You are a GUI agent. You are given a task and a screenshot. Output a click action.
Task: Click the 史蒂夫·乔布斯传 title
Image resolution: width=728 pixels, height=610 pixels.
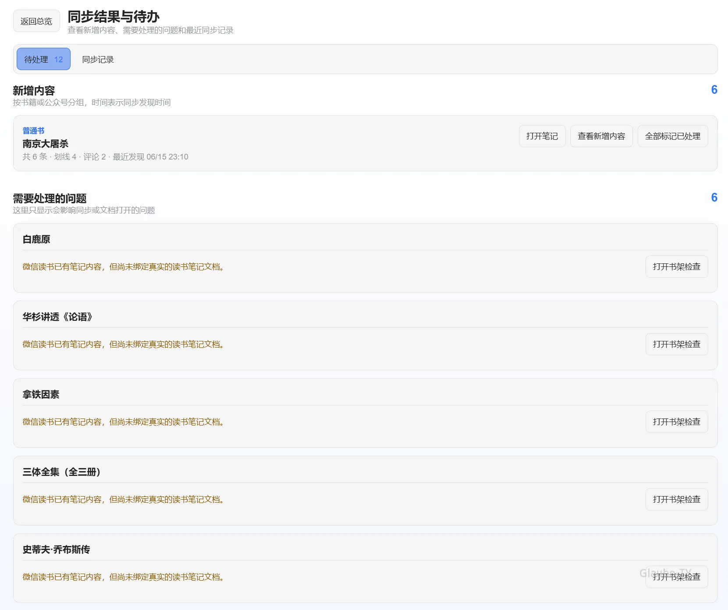click(x=56, y=550)
